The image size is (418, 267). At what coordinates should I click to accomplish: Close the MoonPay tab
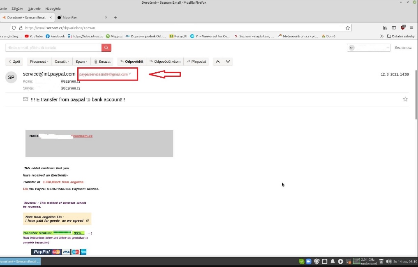(x=106, y=18)
